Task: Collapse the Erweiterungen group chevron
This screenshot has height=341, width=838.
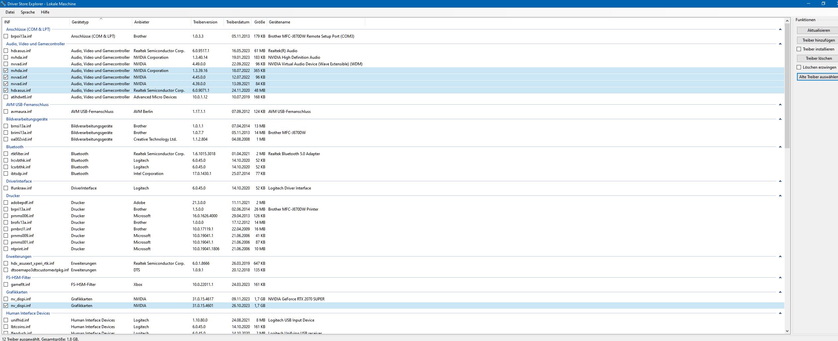Action: (780, 256)
